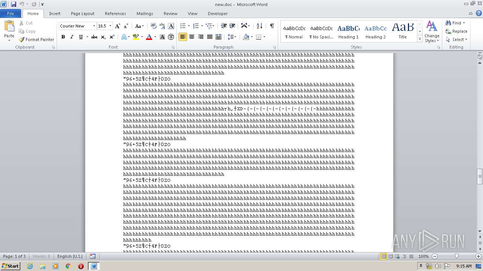Click vertical scrollbar thumb
Viewport: 483px width, 271px height.
click(x=480, y=177)
